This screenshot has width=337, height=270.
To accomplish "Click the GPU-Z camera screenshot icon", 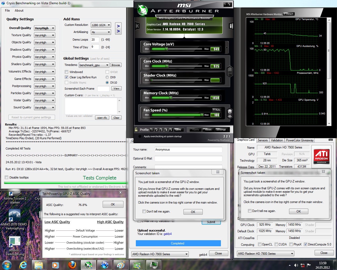I will tap(330, 140).
